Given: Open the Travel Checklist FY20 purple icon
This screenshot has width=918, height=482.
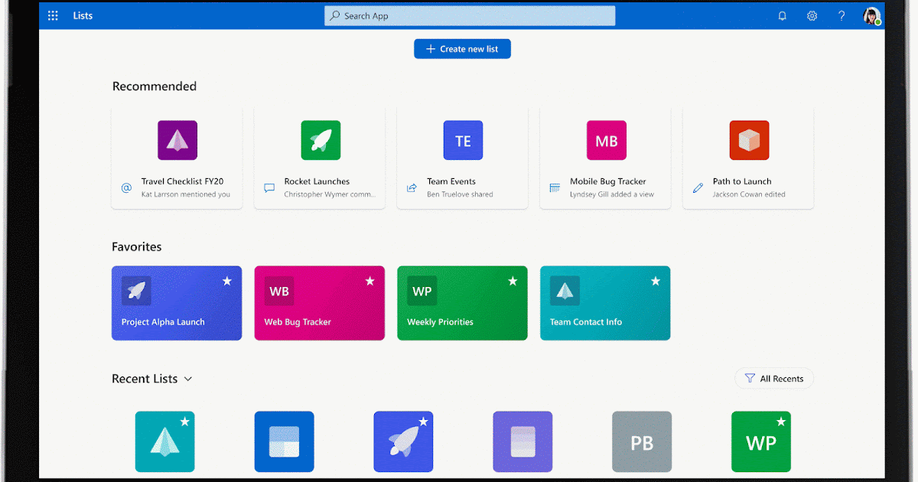Looking at the screenshot, I should click(x=177, y=140).
